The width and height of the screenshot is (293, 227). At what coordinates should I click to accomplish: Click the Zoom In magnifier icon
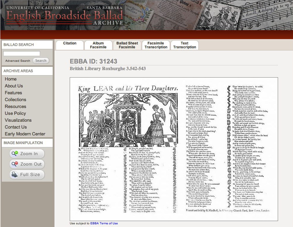click(15, 153)
